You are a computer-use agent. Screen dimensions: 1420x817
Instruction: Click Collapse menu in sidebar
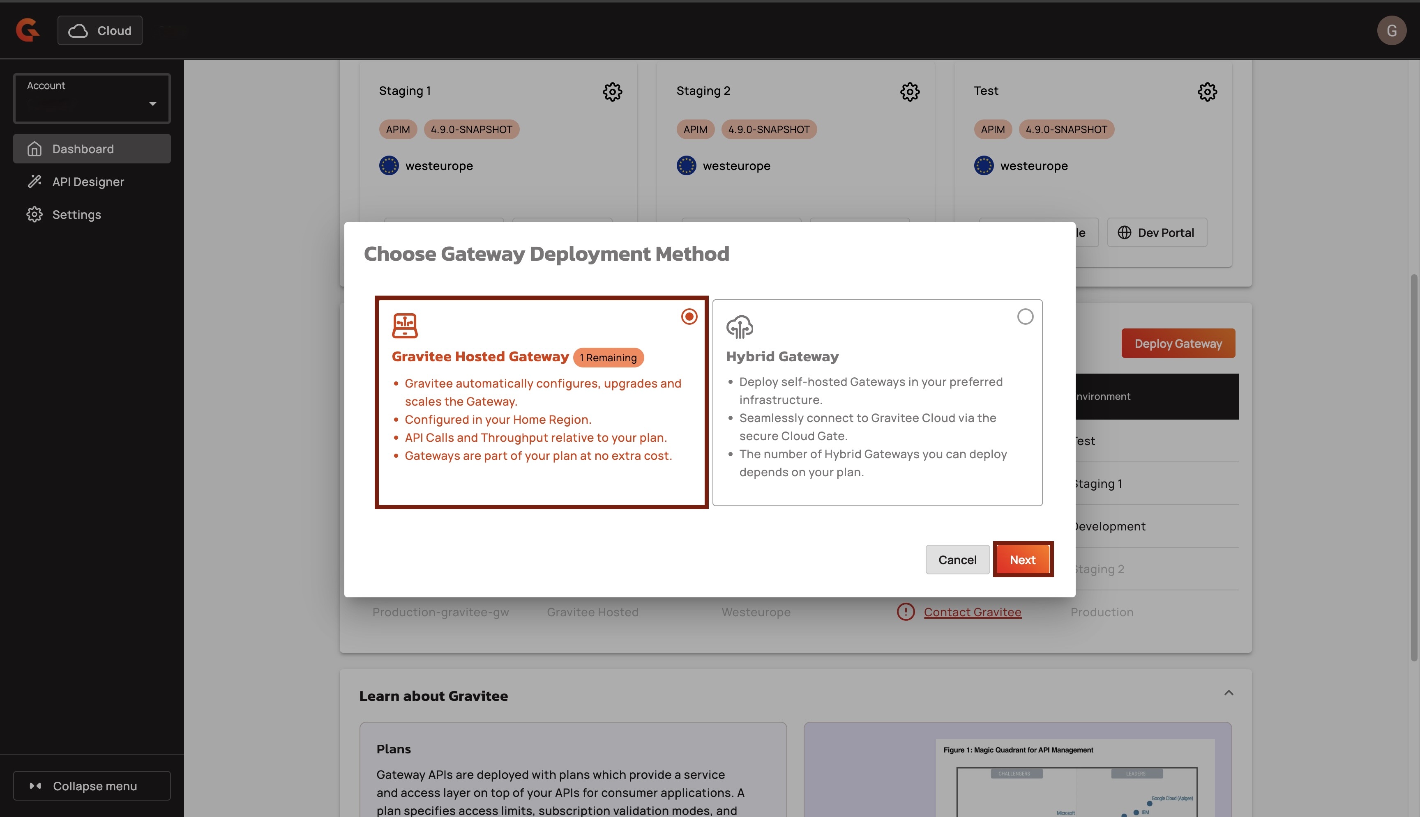(x=92, y=785)
